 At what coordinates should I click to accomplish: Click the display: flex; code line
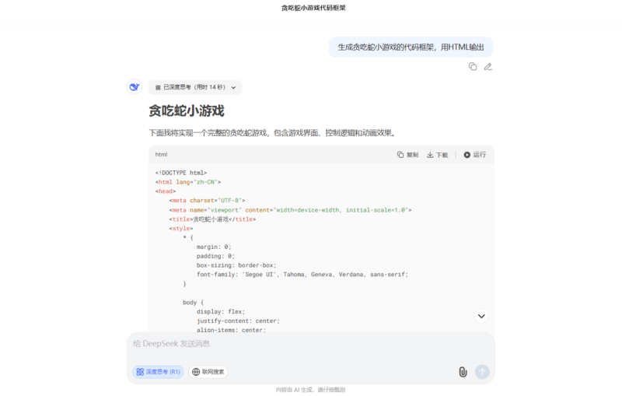(x=221, y=312)
